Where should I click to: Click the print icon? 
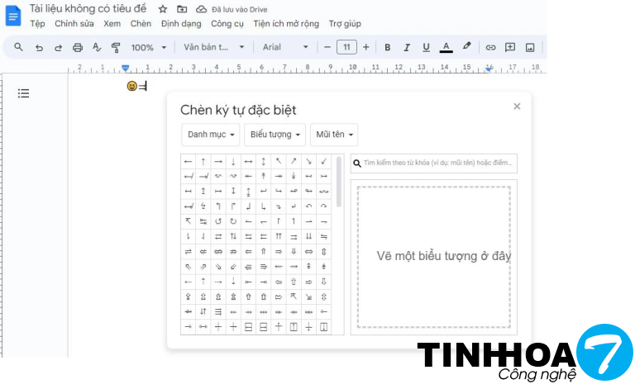click(78, 48)
